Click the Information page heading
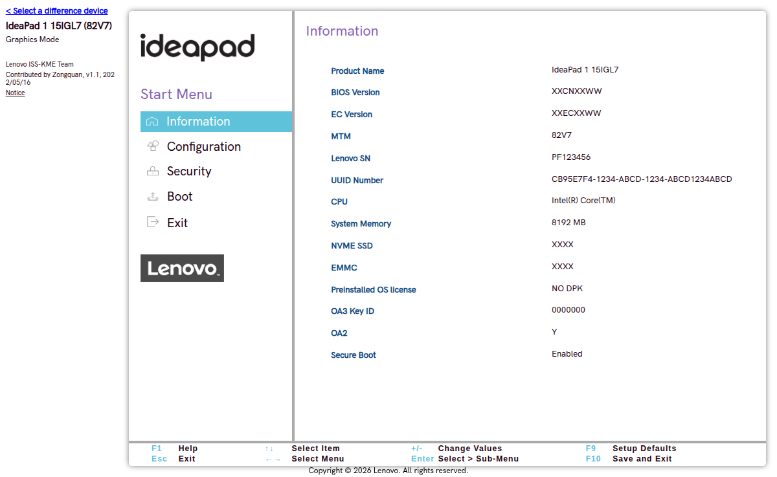 [x=342, y=31]
